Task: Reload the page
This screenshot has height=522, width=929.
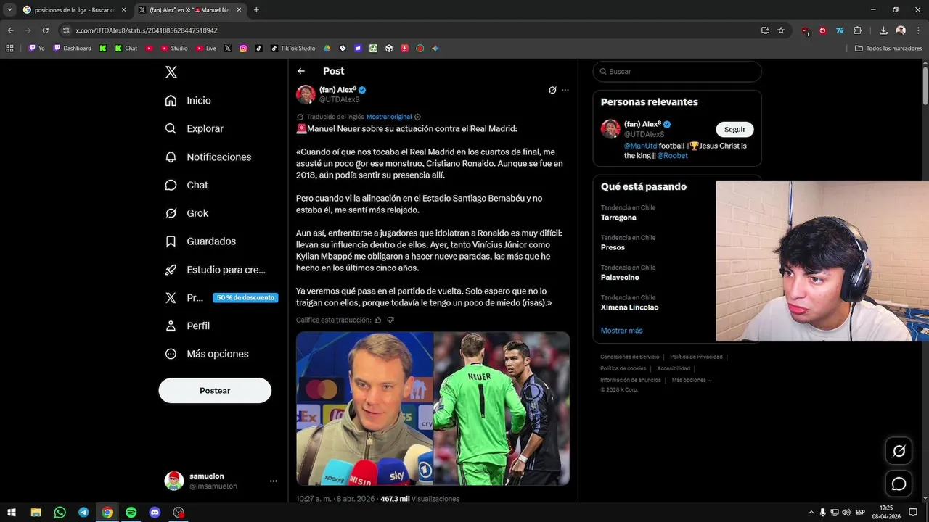Action: click(x=45, y=30)
